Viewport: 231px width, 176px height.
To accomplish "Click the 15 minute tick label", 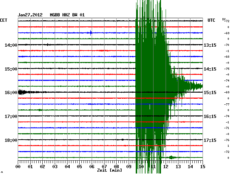I will (x=203, y=167).
